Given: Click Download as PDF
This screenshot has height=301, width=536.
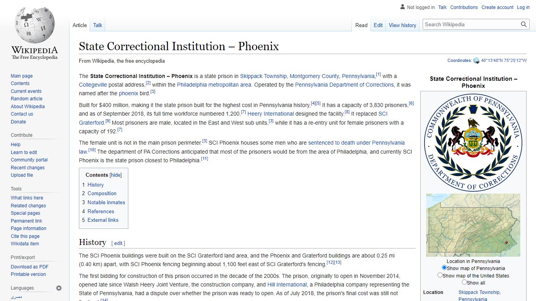Looking at the screenshot, I should coord(29,267).
